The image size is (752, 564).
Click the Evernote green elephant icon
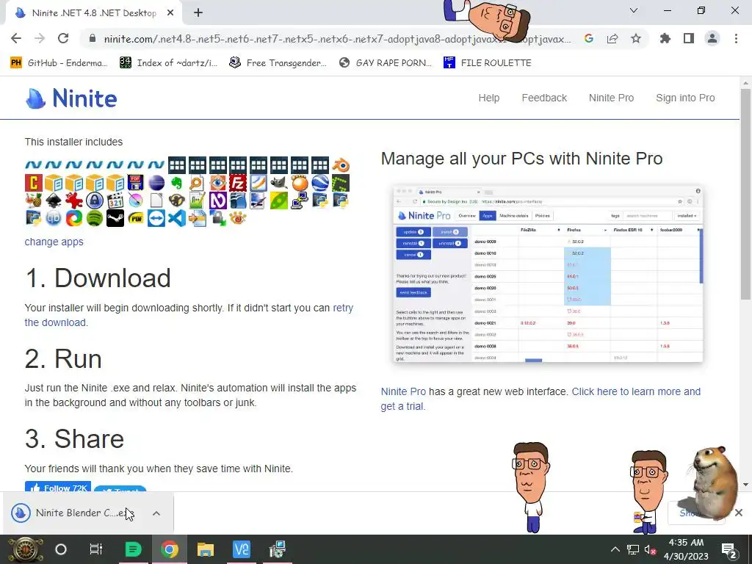(176, 183)
